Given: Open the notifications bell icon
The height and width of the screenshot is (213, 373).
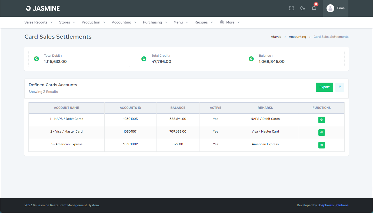Looking at the screenshot, I should [314, 8].
